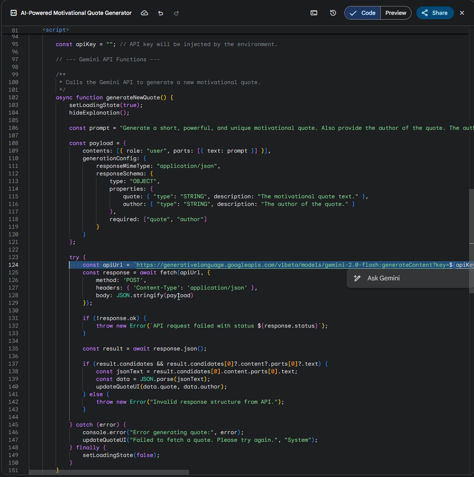Image resolution: width=474 pixels, height=477 pixels.
Task: Open the console panel icon
Action: tap(314, 13)
